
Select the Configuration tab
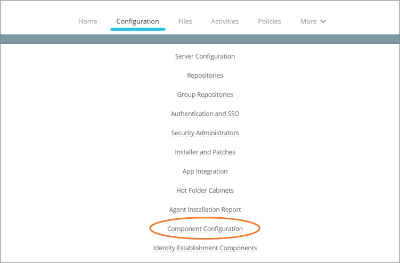[x=138, y=21]
